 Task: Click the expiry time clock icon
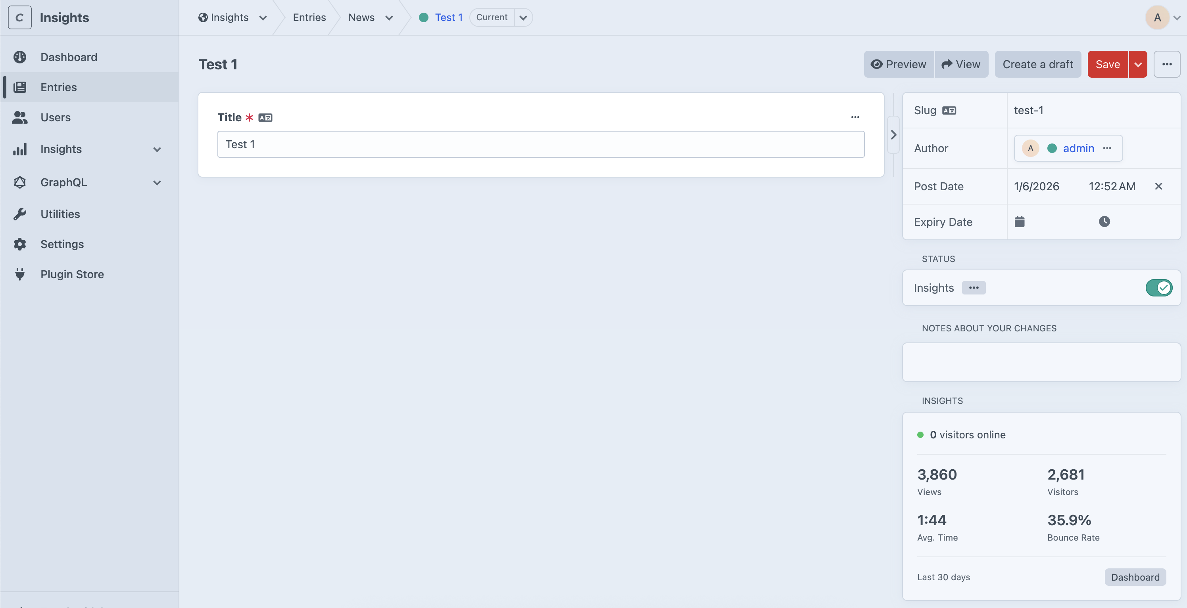(1104, 222)
